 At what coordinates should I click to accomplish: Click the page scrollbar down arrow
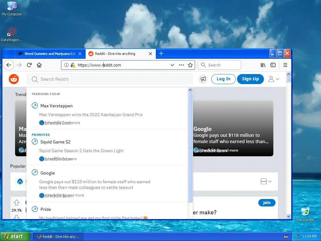pos(288,216)
